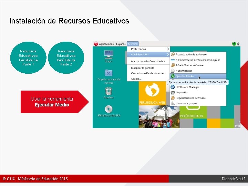Select Cerrar la sesión de docente

coord(148,73)
